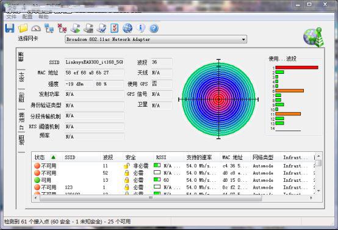This screenshot has width=338, height=230.
Task: Click the gold padlock icon in channel 52 row
Action: (x=127, y=173)
